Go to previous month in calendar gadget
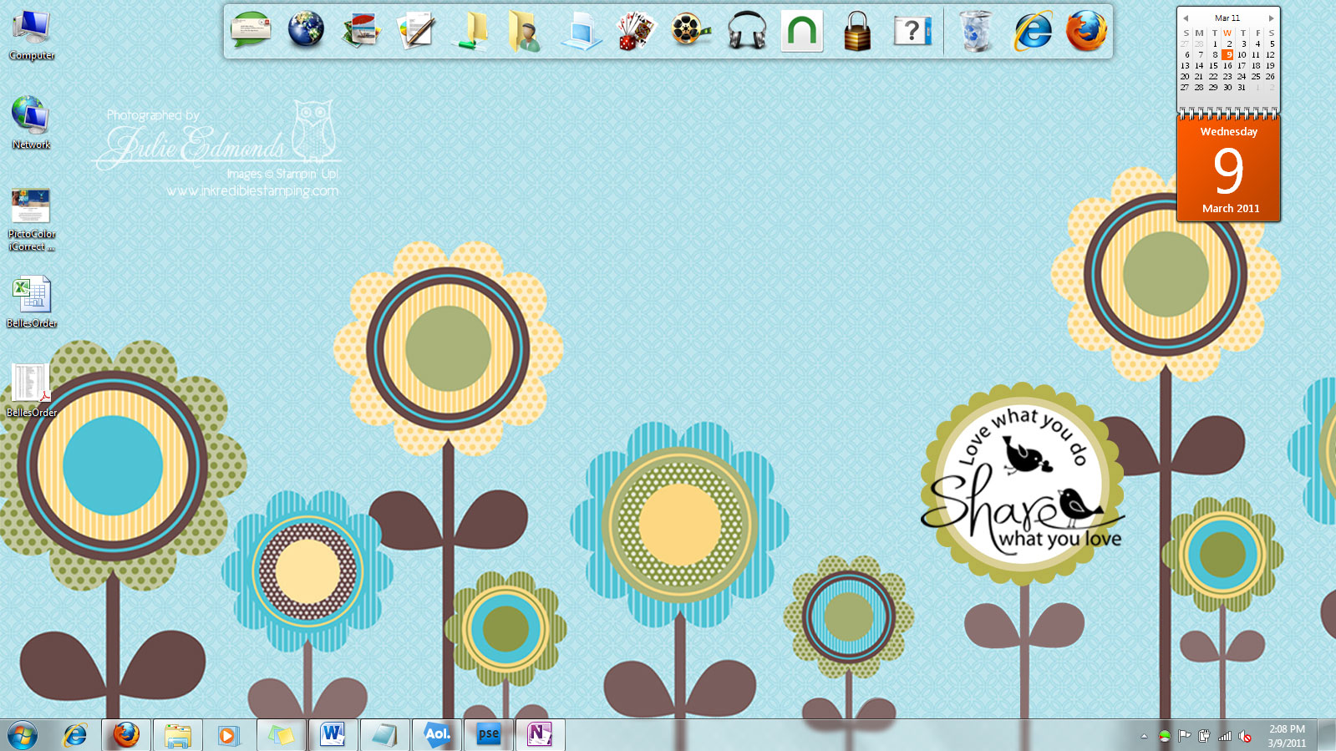1336x751 pixels. coord(1186,18)
